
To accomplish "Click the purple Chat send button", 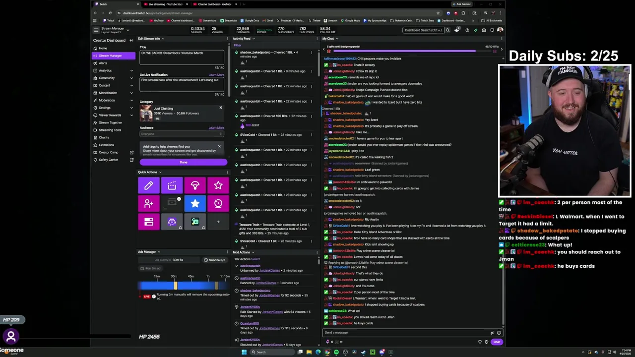I will 497,342.
